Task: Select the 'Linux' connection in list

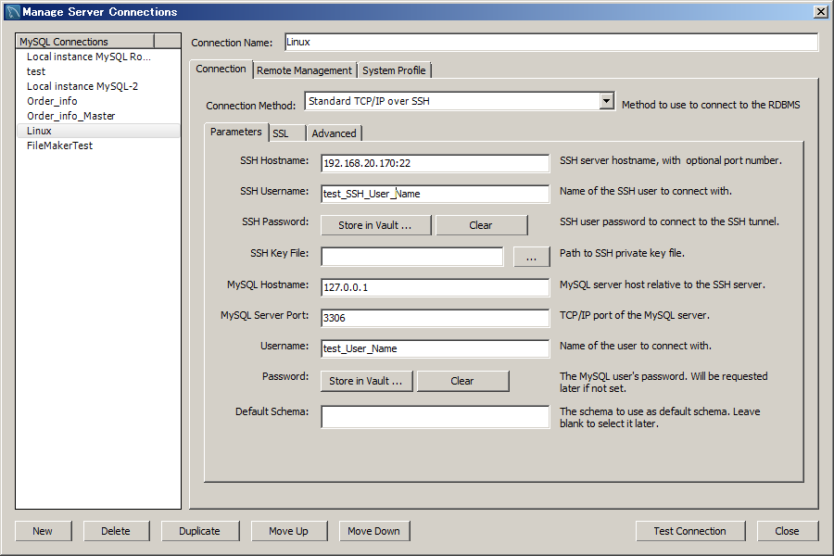Action: (98, 131)
